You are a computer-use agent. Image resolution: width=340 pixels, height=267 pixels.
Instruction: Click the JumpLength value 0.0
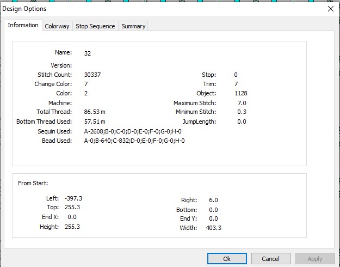pyautogui.click(x=242, y=122)
